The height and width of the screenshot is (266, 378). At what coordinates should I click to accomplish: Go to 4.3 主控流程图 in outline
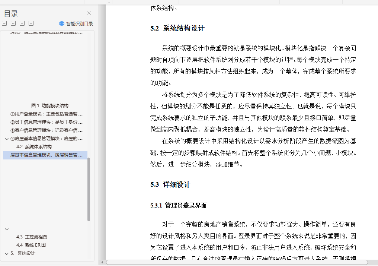point(32,237)
